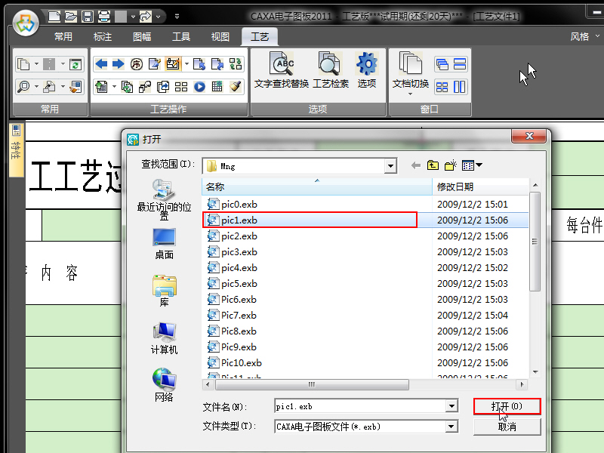Switch to the 标注 ribbon tab
The height and width of the screenshot is (453, 604).
point(104,37)
